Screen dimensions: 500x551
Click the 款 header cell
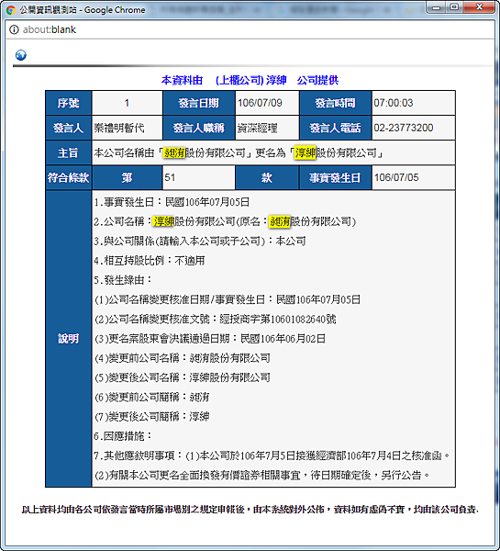267,178
